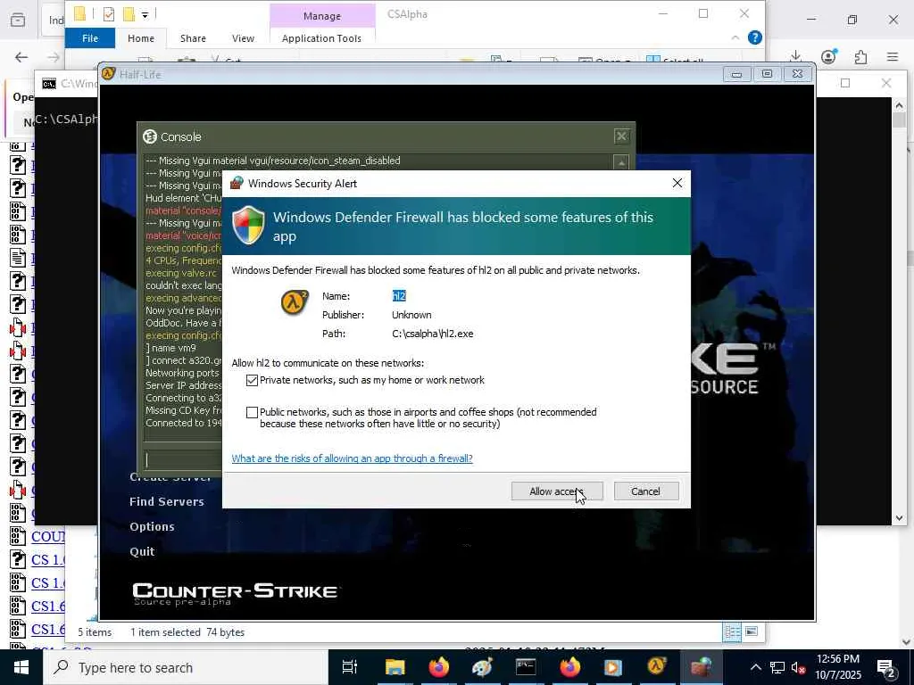Click the Manage contextual tab
The width and height of the screenshot is (914, 685).
(x=321, y=16)
